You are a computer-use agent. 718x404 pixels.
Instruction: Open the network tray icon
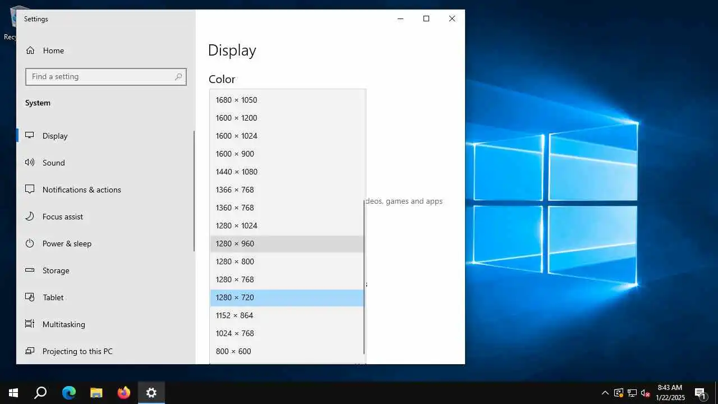pyautogui.click(x=632, y=393)
